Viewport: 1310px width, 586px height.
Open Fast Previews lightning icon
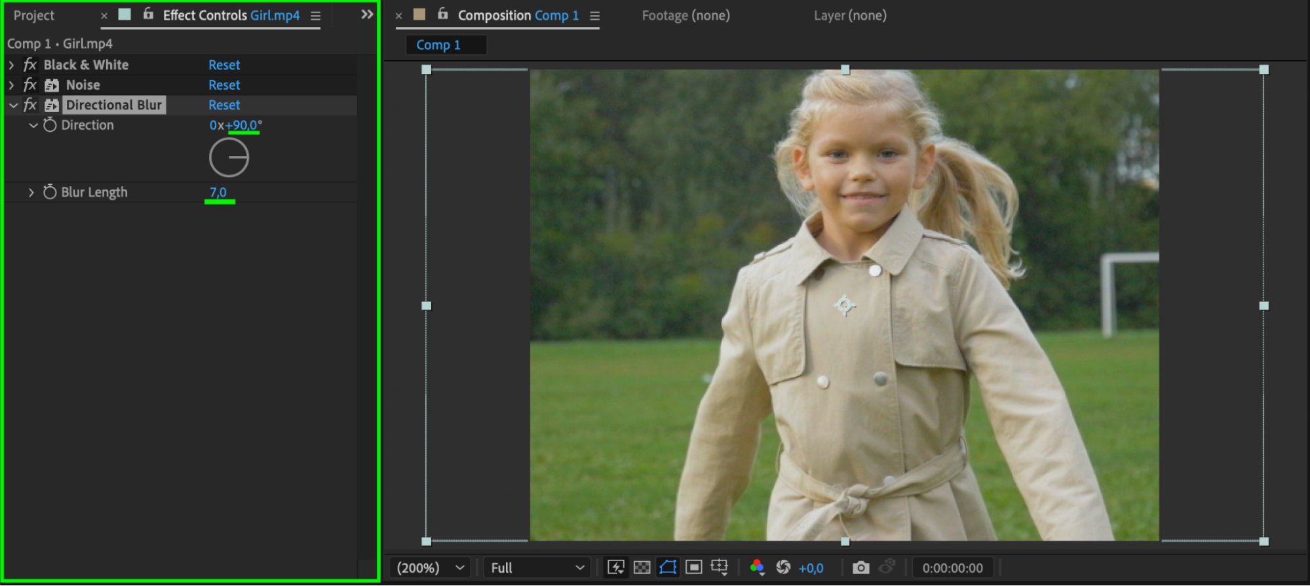click(x=615, y=568)
